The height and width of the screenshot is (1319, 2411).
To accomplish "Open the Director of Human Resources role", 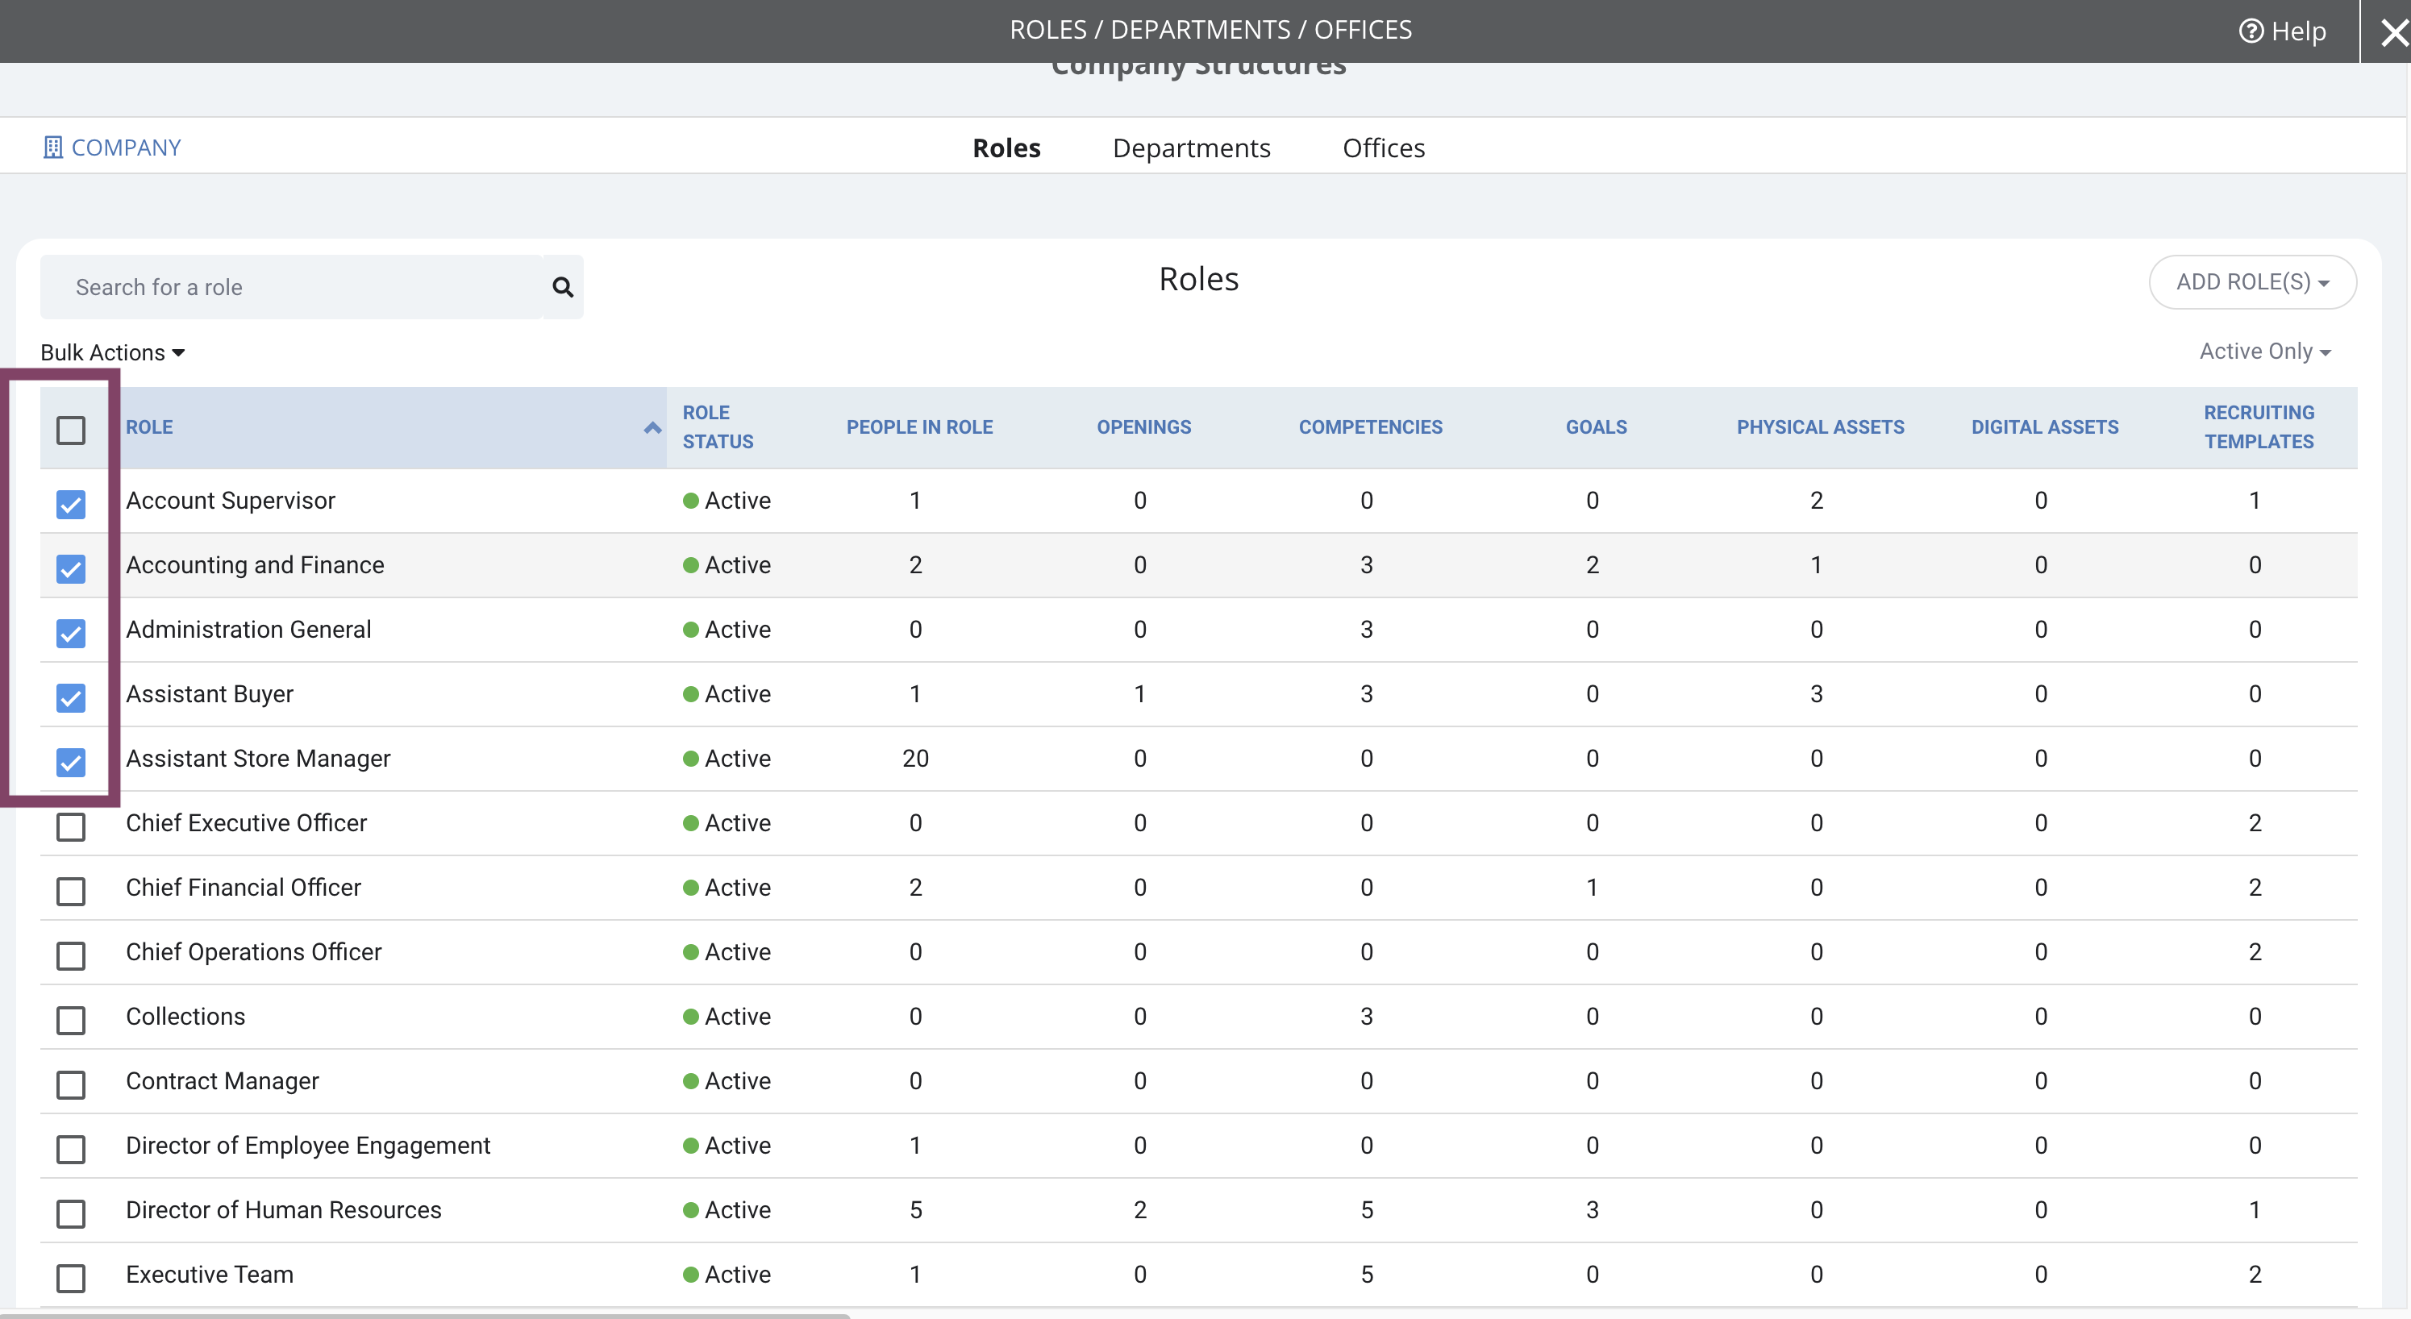I will click(284, 1210).
